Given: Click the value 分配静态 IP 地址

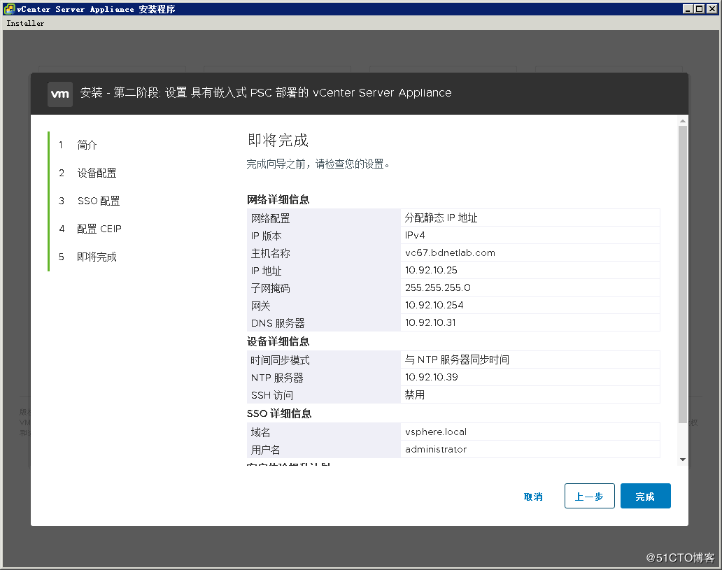Looking at the screenshot, I should pos(441,218).
